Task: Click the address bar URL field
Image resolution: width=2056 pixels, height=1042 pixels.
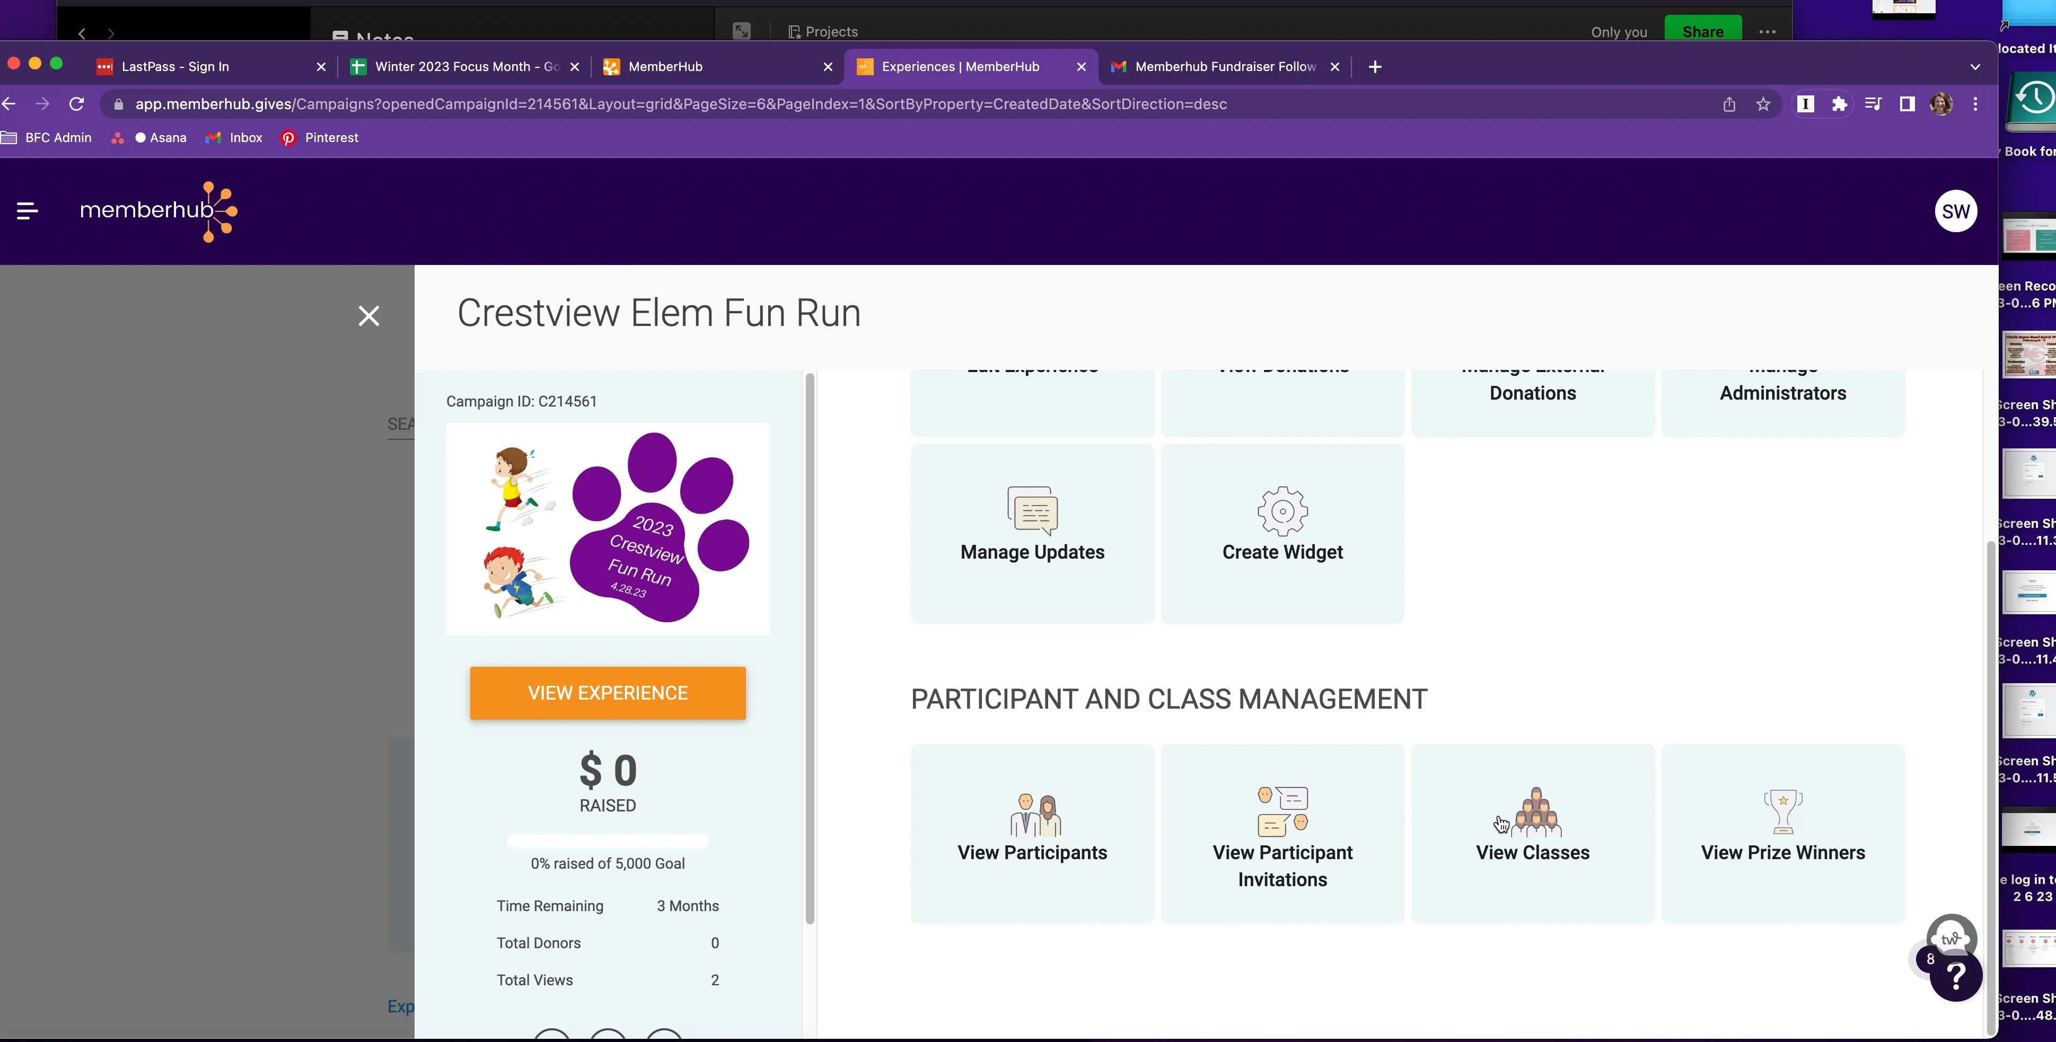Action: [x=679, y=104]
